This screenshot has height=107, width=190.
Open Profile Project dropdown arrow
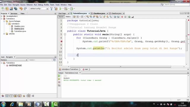pyautogui.click(x=75, y=9)
